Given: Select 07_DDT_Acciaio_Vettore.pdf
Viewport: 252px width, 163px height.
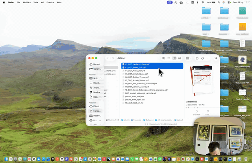Looking at the screenshot, I should (152, 80).
